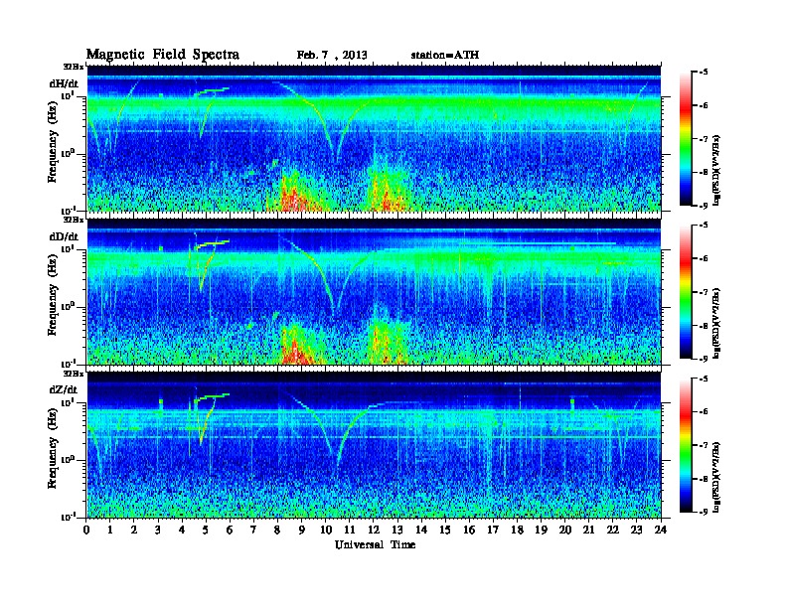
Task: Click hour "0" on the time axis
Action: click(x=86, y=530)
